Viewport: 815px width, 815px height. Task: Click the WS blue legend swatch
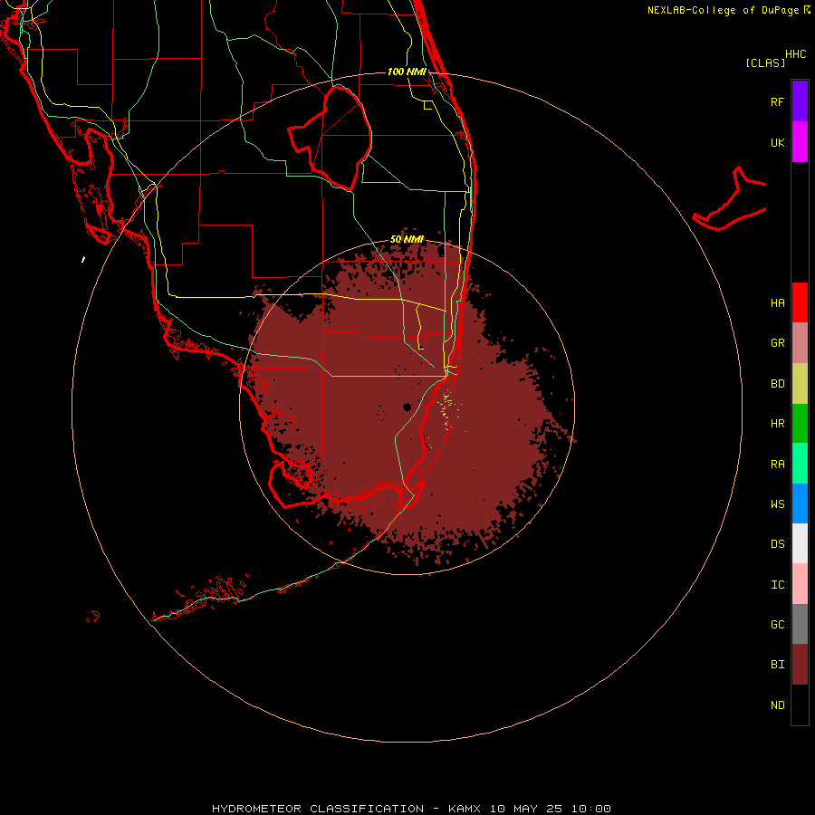800,503
